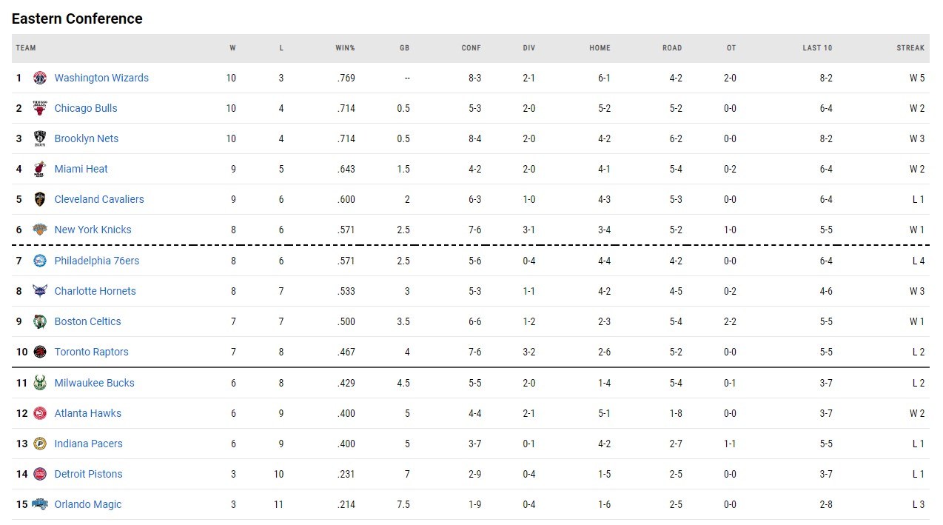Viewport: 943px width, 525px height.
Task: Sort standings by WIN% column header
Action: (345, 48)
